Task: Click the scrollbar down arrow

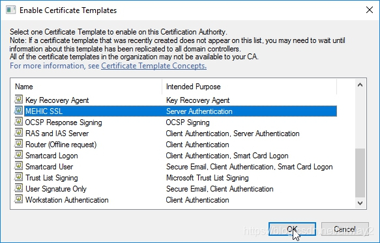Action: 360,203
